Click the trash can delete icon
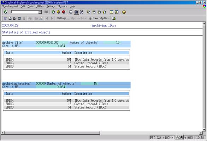The height and width of the screenshot is (141, 207). [19, 18]
